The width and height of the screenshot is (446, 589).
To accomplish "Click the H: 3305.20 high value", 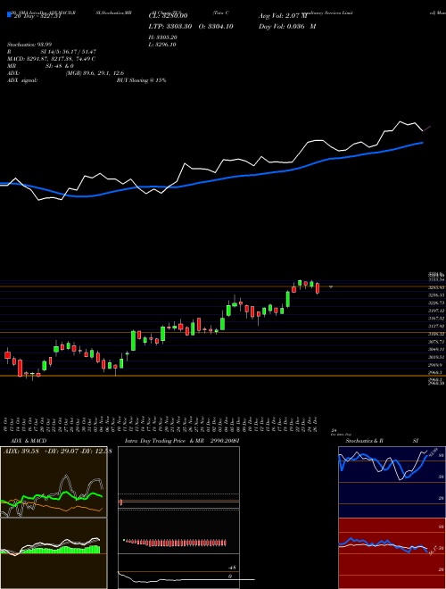I will point(162,37).
